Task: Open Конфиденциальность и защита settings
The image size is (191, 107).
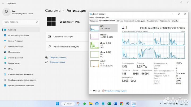Action: [x=21, y=80]
